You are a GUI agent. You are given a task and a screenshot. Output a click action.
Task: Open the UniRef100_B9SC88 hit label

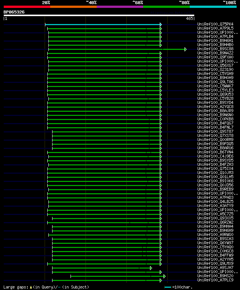[215, 49]
